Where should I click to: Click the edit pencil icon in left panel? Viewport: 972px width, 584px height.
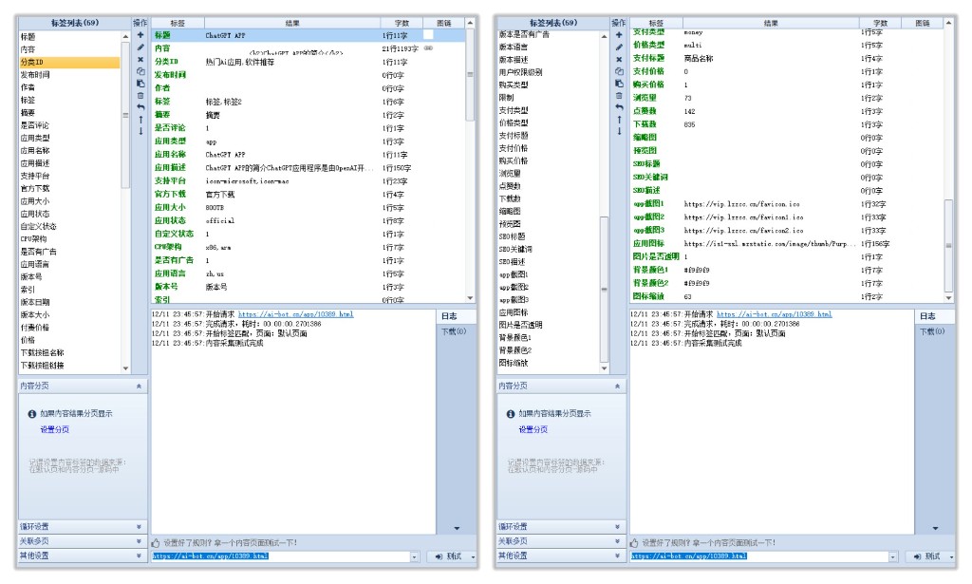coord(140,47)
